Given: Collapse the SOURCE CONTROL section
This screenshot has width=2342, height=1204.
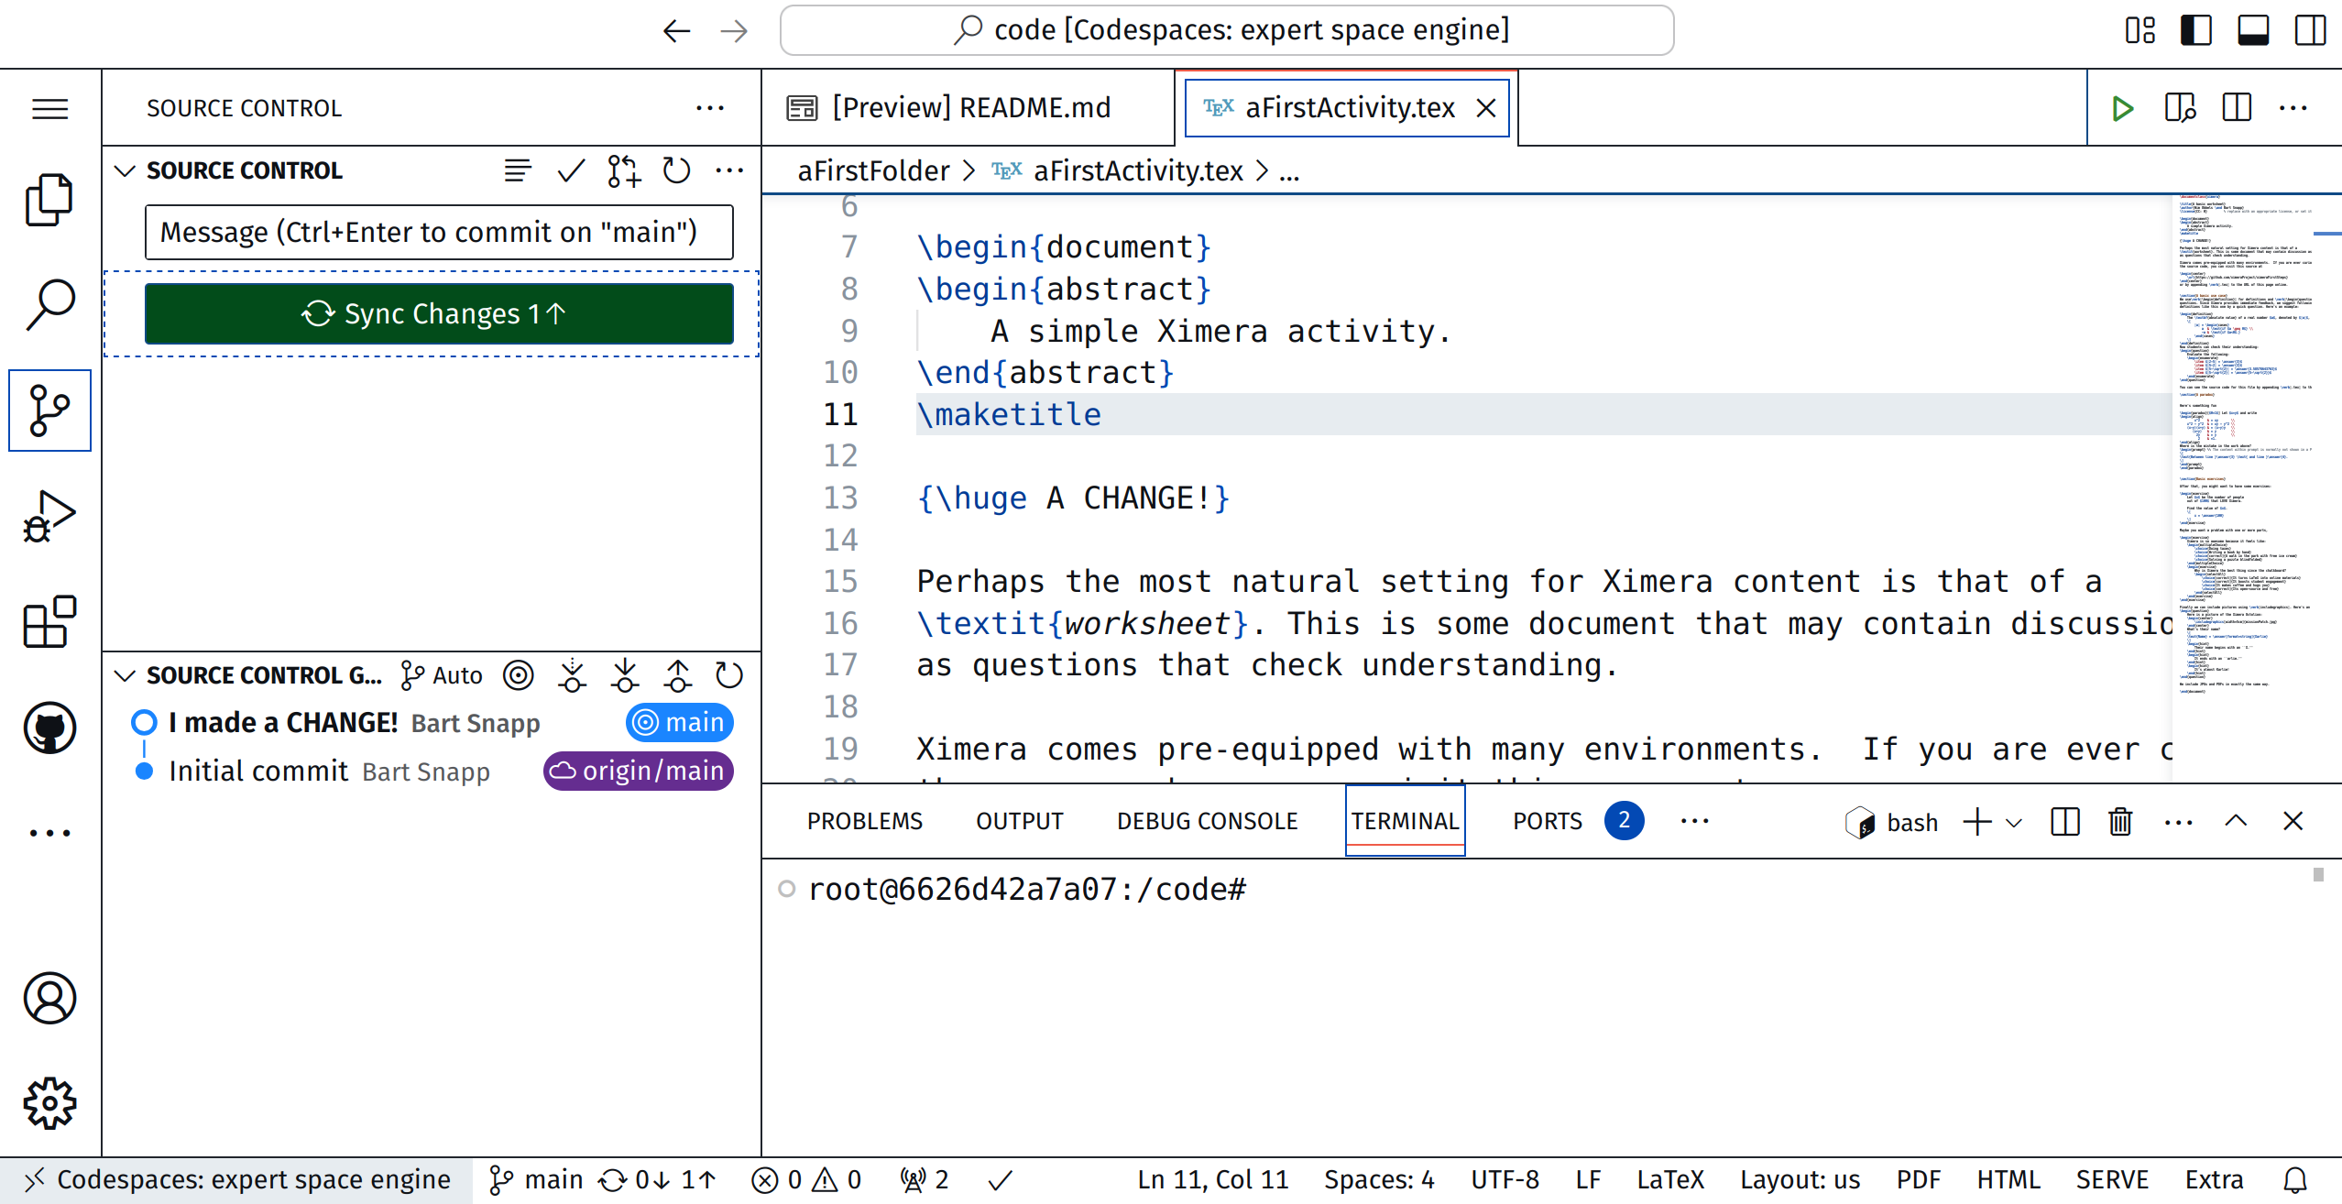Looking at the screenshot, I should tap(126, 170).
